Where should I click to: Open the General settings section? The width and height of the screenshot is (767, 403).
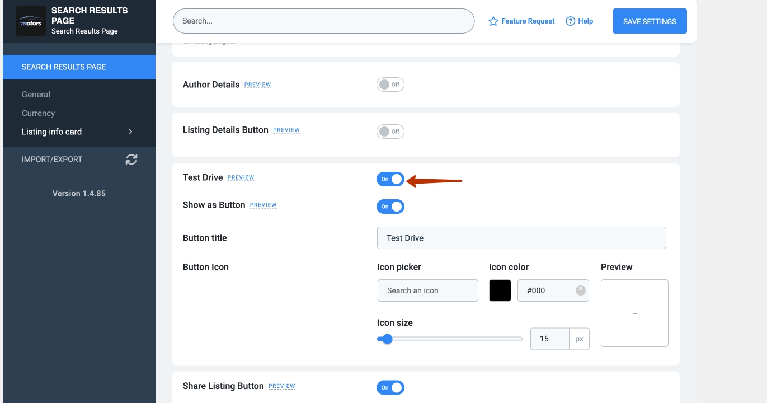click(36, 95)
